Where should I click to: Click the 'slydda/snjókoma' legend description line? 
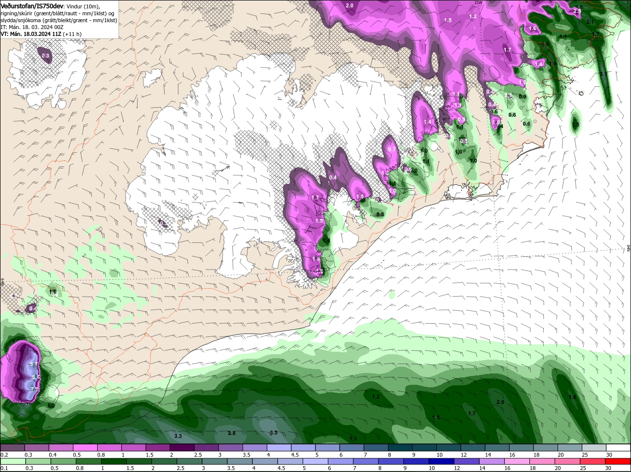pyautogui.click(x=59, y=20)
